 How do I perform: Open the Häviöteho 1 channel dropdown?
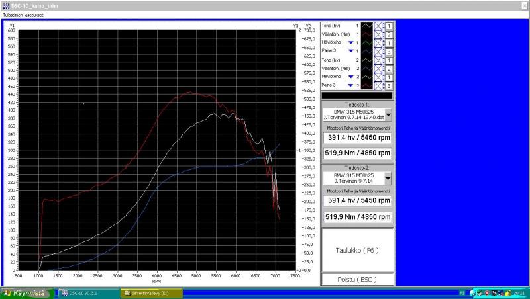coord(350,42)
